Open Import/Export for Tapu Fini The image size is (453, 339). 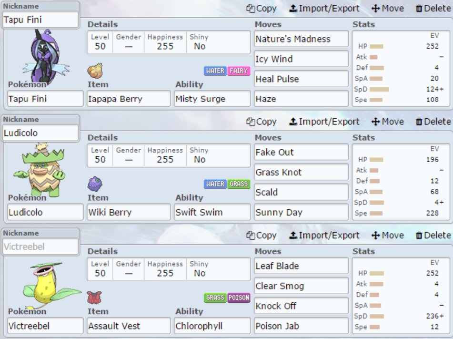point(324,9)
